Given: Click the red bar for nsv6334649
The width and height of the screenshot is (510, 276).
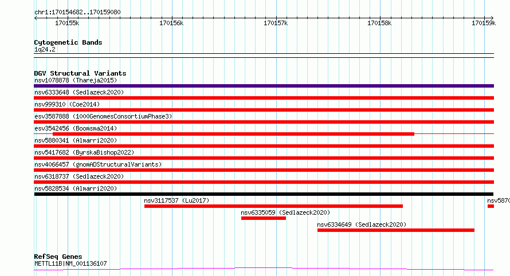Looking at the screenshot, I should coord(396,230).
